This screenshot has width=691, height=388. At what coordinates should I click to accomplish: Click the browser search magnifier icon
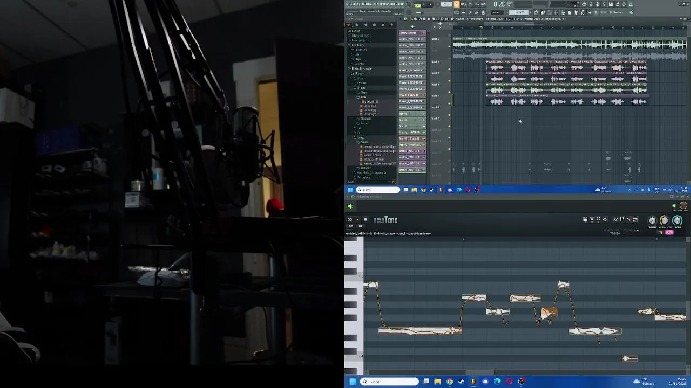(x=394, y=182)
